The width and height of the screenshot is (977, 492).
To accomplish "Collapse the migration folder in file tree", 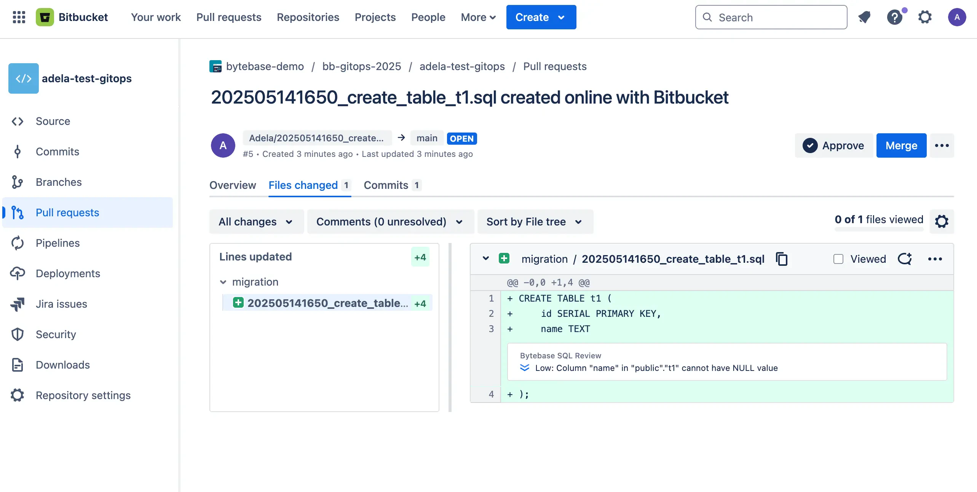I will (x=223, y=282).
